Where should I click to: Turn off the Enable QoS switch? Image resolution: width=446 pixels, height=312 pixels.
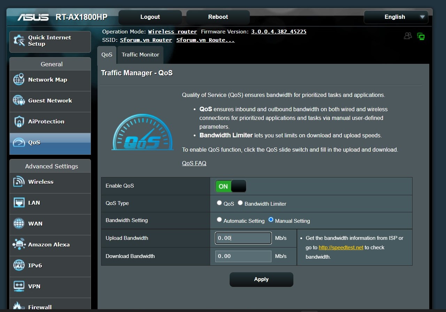click(x=231, y=186)
